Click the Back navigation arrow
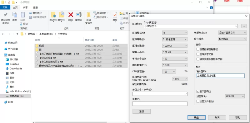The width and height of the screenshot is (250, 123). coord(3,34)
